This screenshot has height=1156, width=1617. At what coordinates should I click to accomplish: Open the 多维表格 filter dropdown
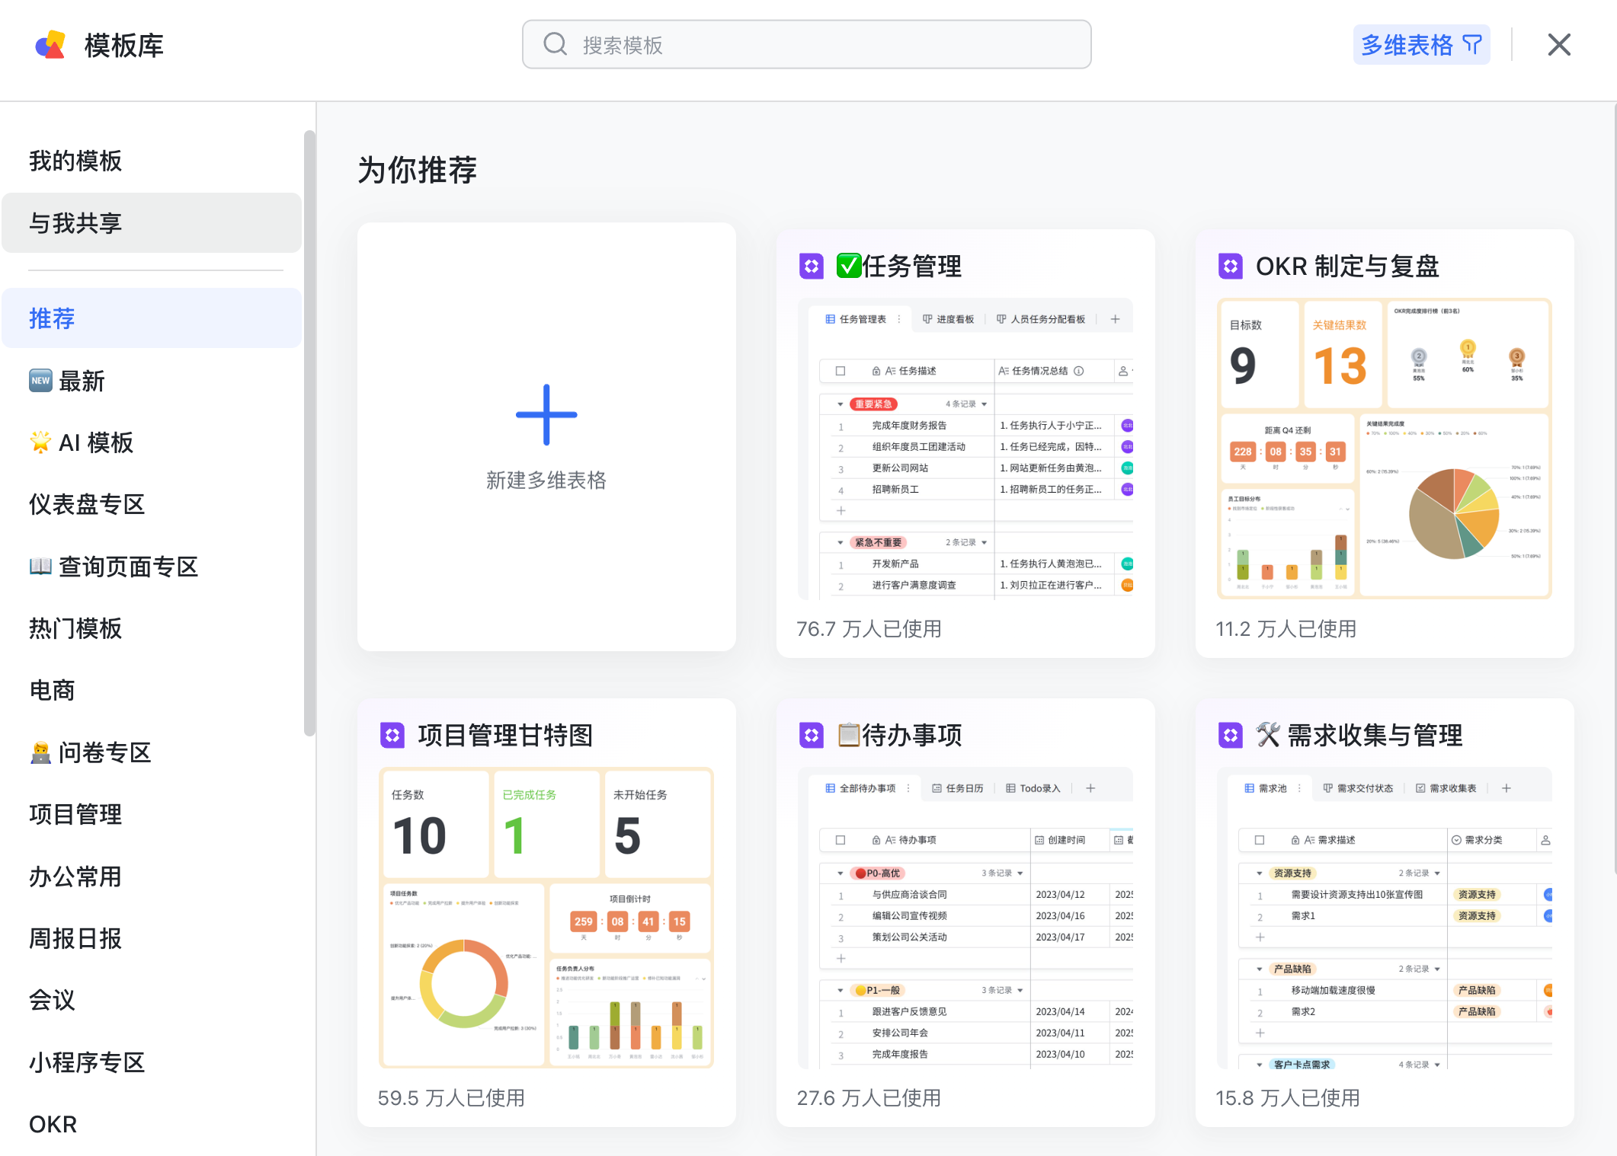(1420, 45)
